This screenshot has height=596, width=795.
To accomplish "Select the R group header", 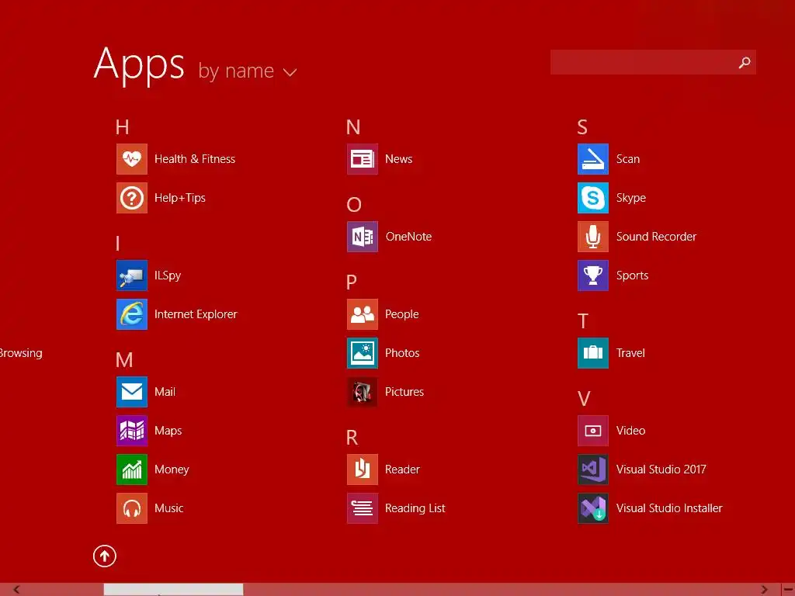I will [x=352, y=438].
